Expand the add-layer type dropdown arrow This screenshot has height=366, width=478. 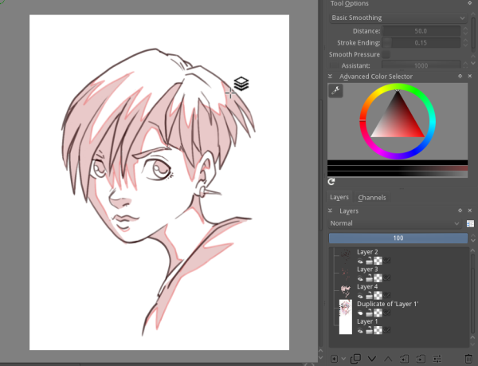click(x=343, y=359)
